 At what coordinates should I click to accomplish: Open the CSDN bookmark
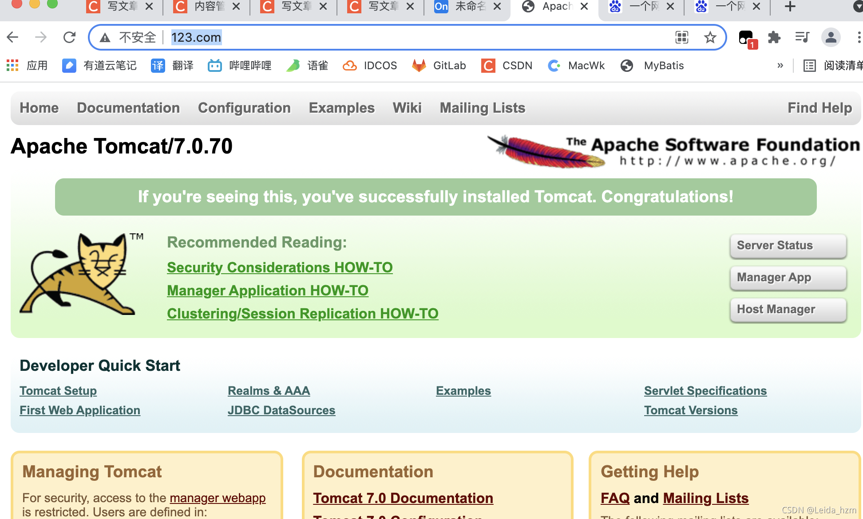pos(507,66)
